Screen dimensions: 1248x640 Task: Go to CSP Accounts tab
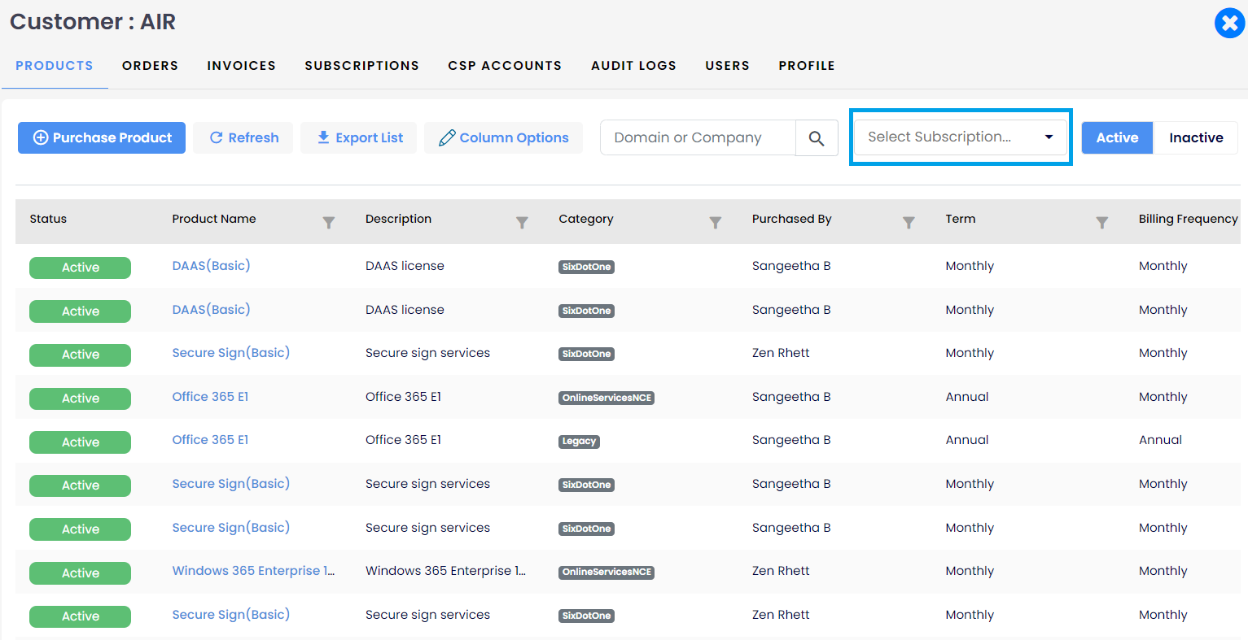click(x=505, y=66)
